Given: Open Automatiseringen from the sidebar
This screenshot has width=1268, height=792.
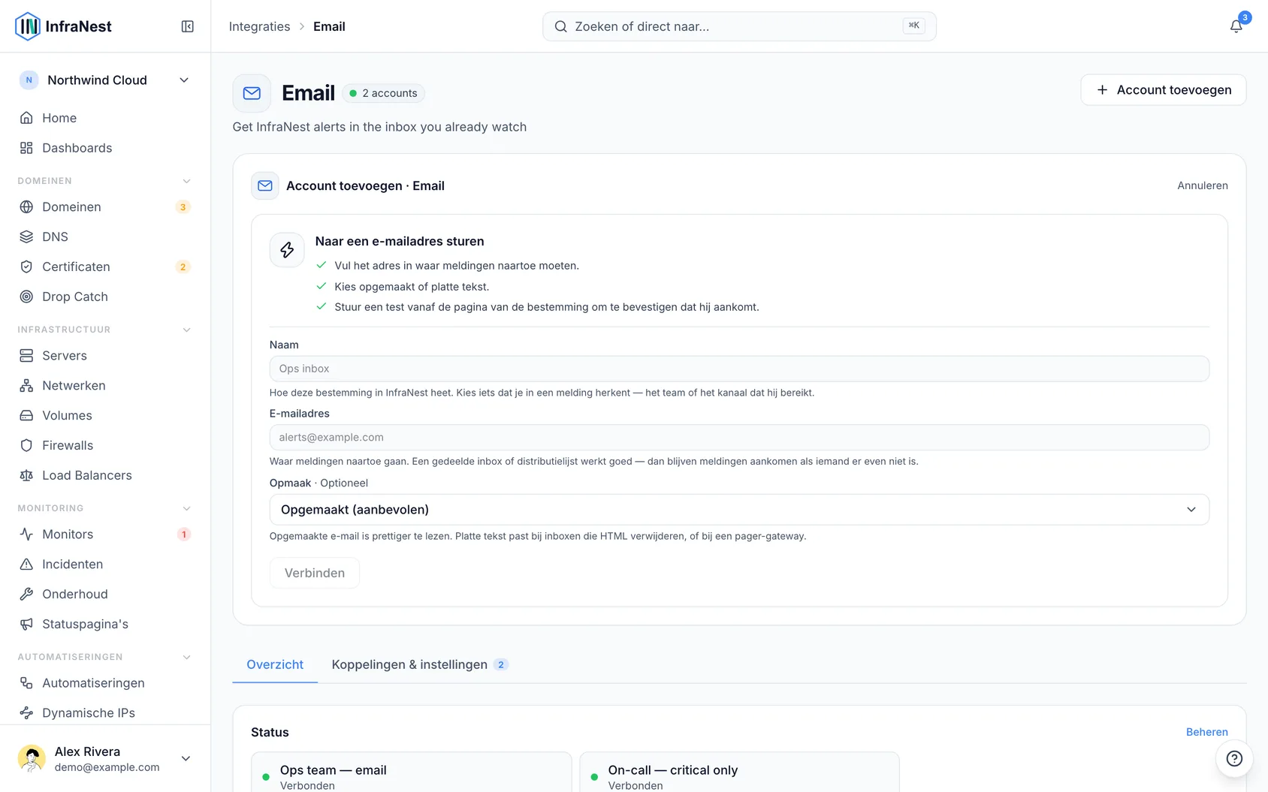Looking at the screenshot, I should click(x=105, y=682).
